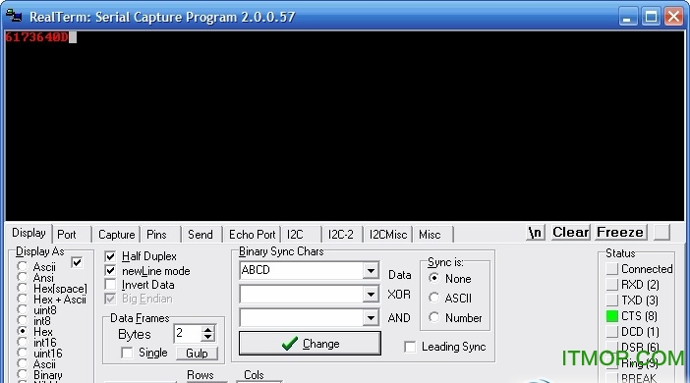The width and height of the screenshot is (690, 383).
Task: Click the XOR combo box field
Action: click(302, 294)
